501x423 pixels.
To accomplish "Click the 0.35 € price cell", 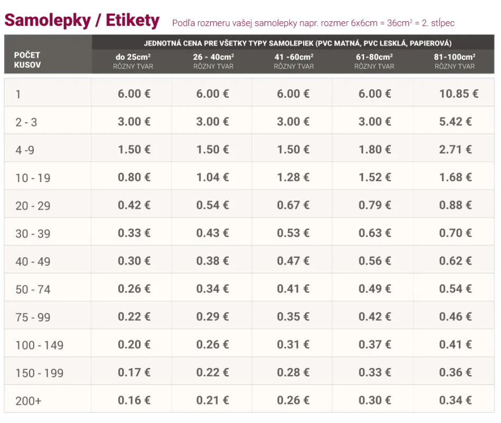I will 293,317.
